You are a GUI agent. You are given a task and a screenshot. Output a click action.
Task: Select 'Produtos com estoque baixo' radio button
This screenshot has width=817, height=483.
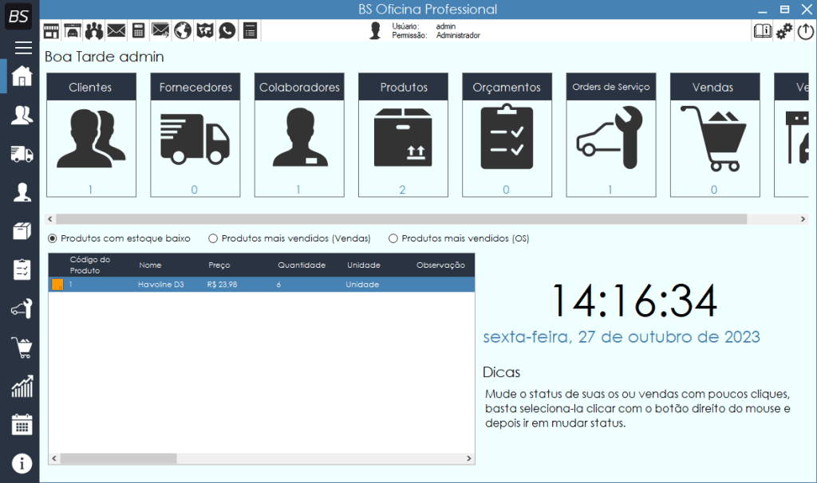coord(53,238)
